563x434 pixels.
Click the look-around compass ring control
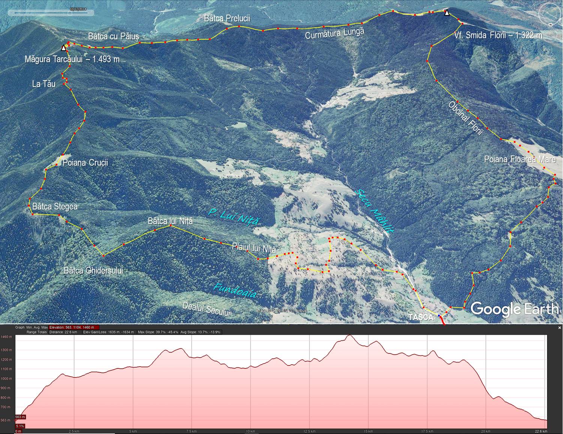point(549,14)
